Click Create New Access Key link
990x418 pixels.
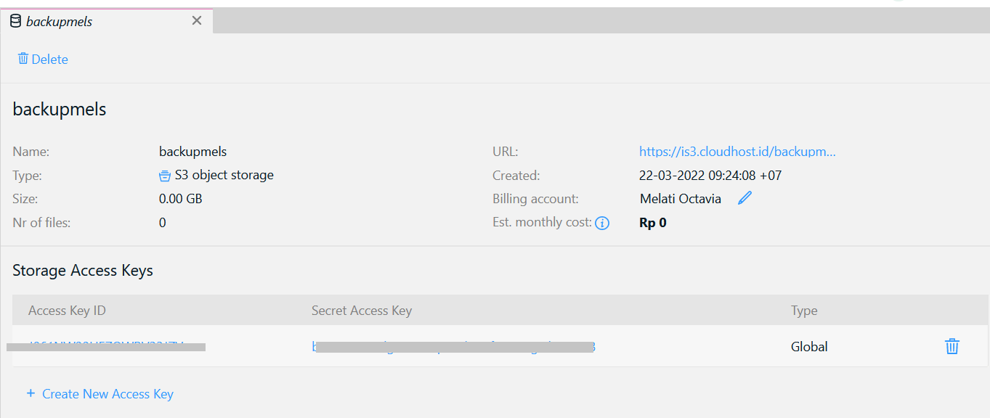(107, 394)
